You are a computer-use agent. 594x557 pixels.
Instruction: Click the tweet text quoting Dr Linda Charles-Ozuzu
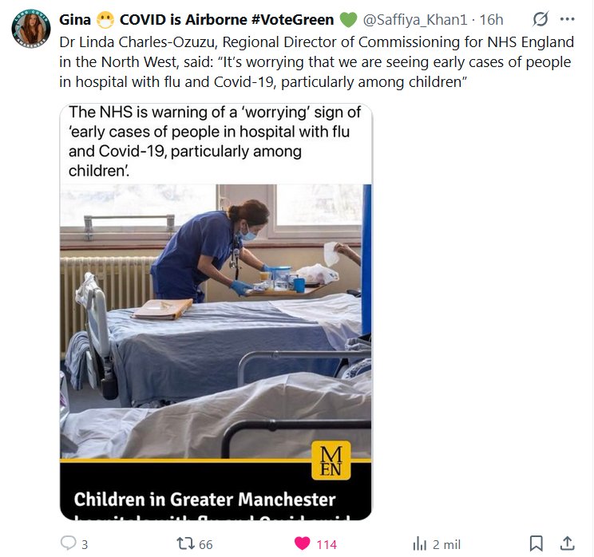315,61
